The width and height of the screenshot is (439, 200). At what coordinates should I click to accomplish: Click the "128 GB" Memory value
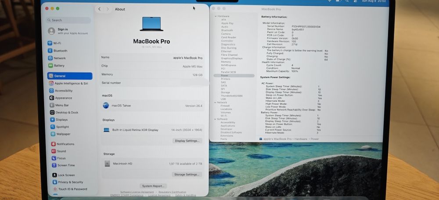[x=198, y=75]
